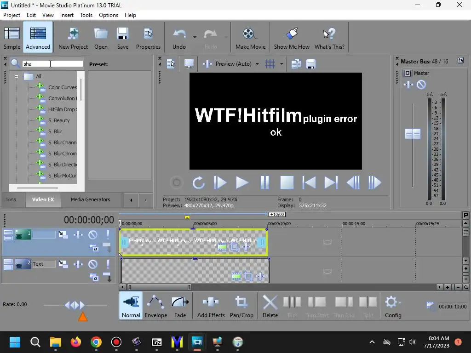The height and width of the screenshot is (353, 471).
Task: Open the Insert menu
Action: (x=67, y=15)
